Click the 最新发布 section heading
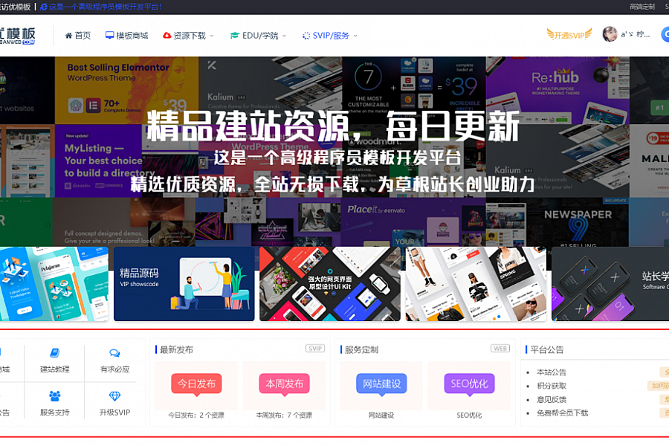 click(x=176, y=350)
